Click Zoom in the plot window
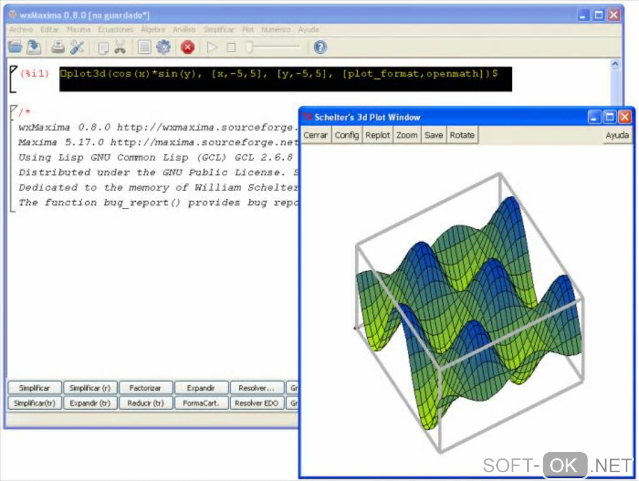639x481 pixels. coord(407,135)
